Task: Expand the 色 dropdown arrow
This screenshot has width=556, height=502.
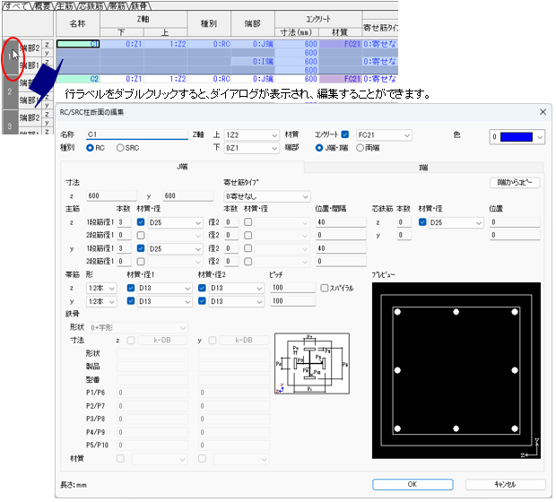Action: point(540,137)
